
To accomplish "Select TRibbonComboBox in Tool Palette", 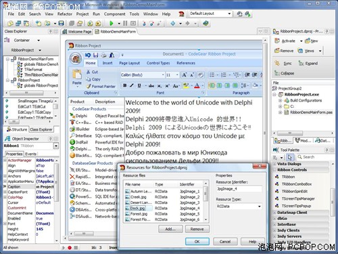I will pos(297,184).
